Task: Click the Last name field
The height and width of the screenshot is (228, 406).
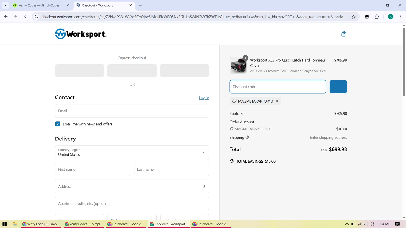Action: tap(172, 169)
